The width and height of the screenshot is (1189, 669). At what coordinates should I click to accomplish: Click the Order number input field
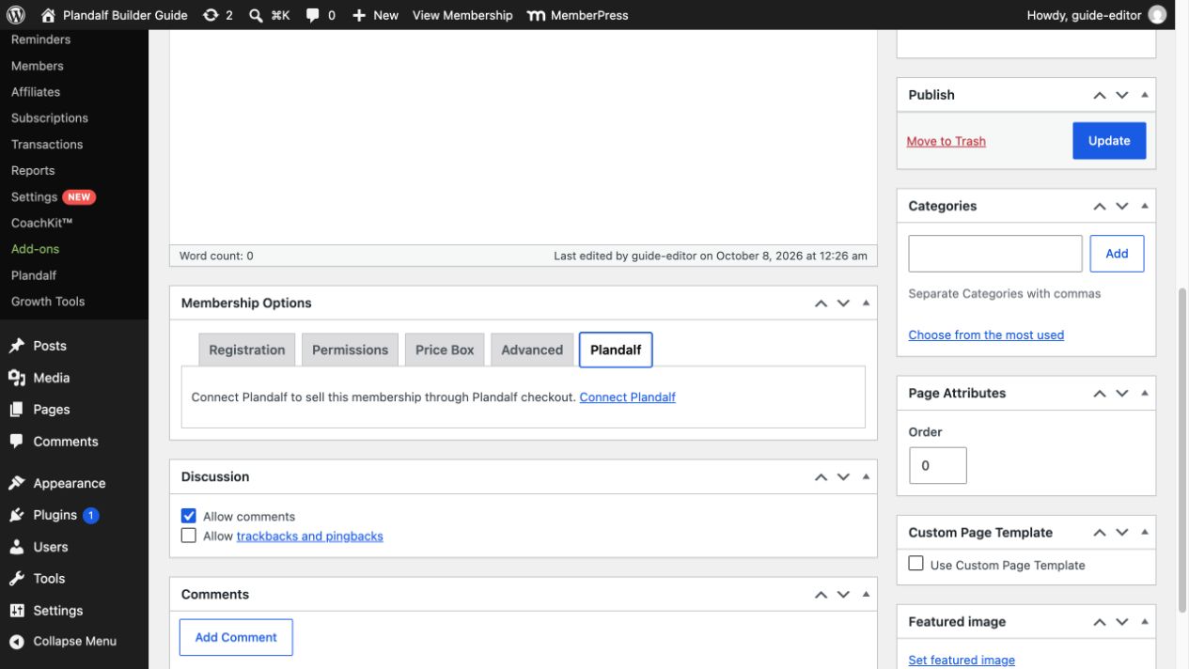click(x=938, y=465)
